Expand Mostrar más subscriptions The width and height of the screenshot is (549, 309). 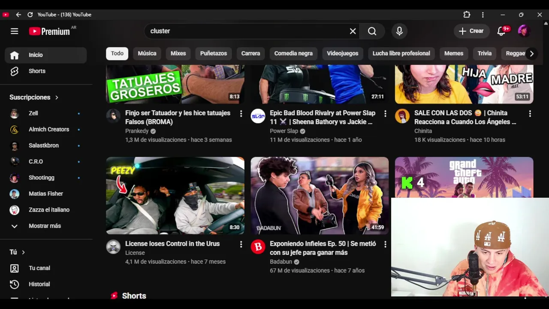point(46,226)
